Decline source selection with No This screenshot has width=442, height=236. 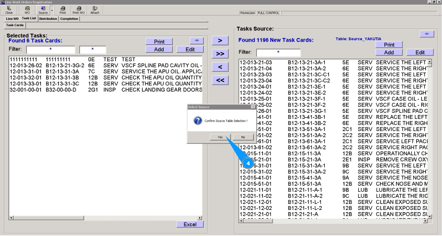pos(243,137)
